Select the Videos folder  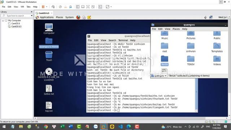[x=217, y=61]
